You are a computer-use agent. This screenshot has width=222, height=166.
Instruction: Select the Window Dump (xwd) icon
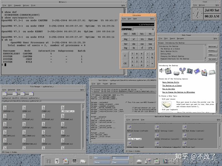tap(130, 135)
